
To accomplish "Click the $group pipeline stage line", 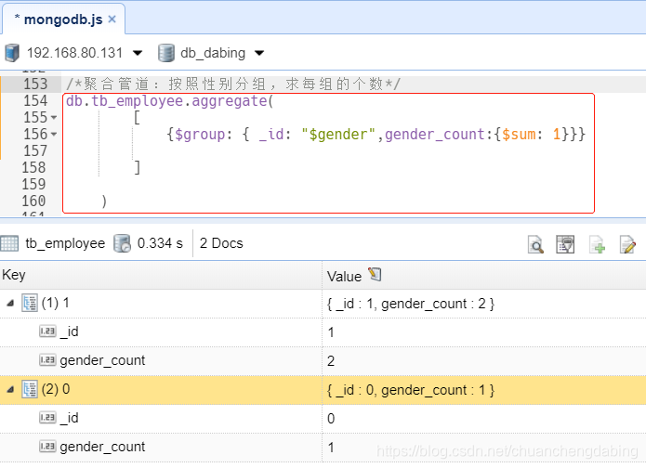I will click(376, 135).
